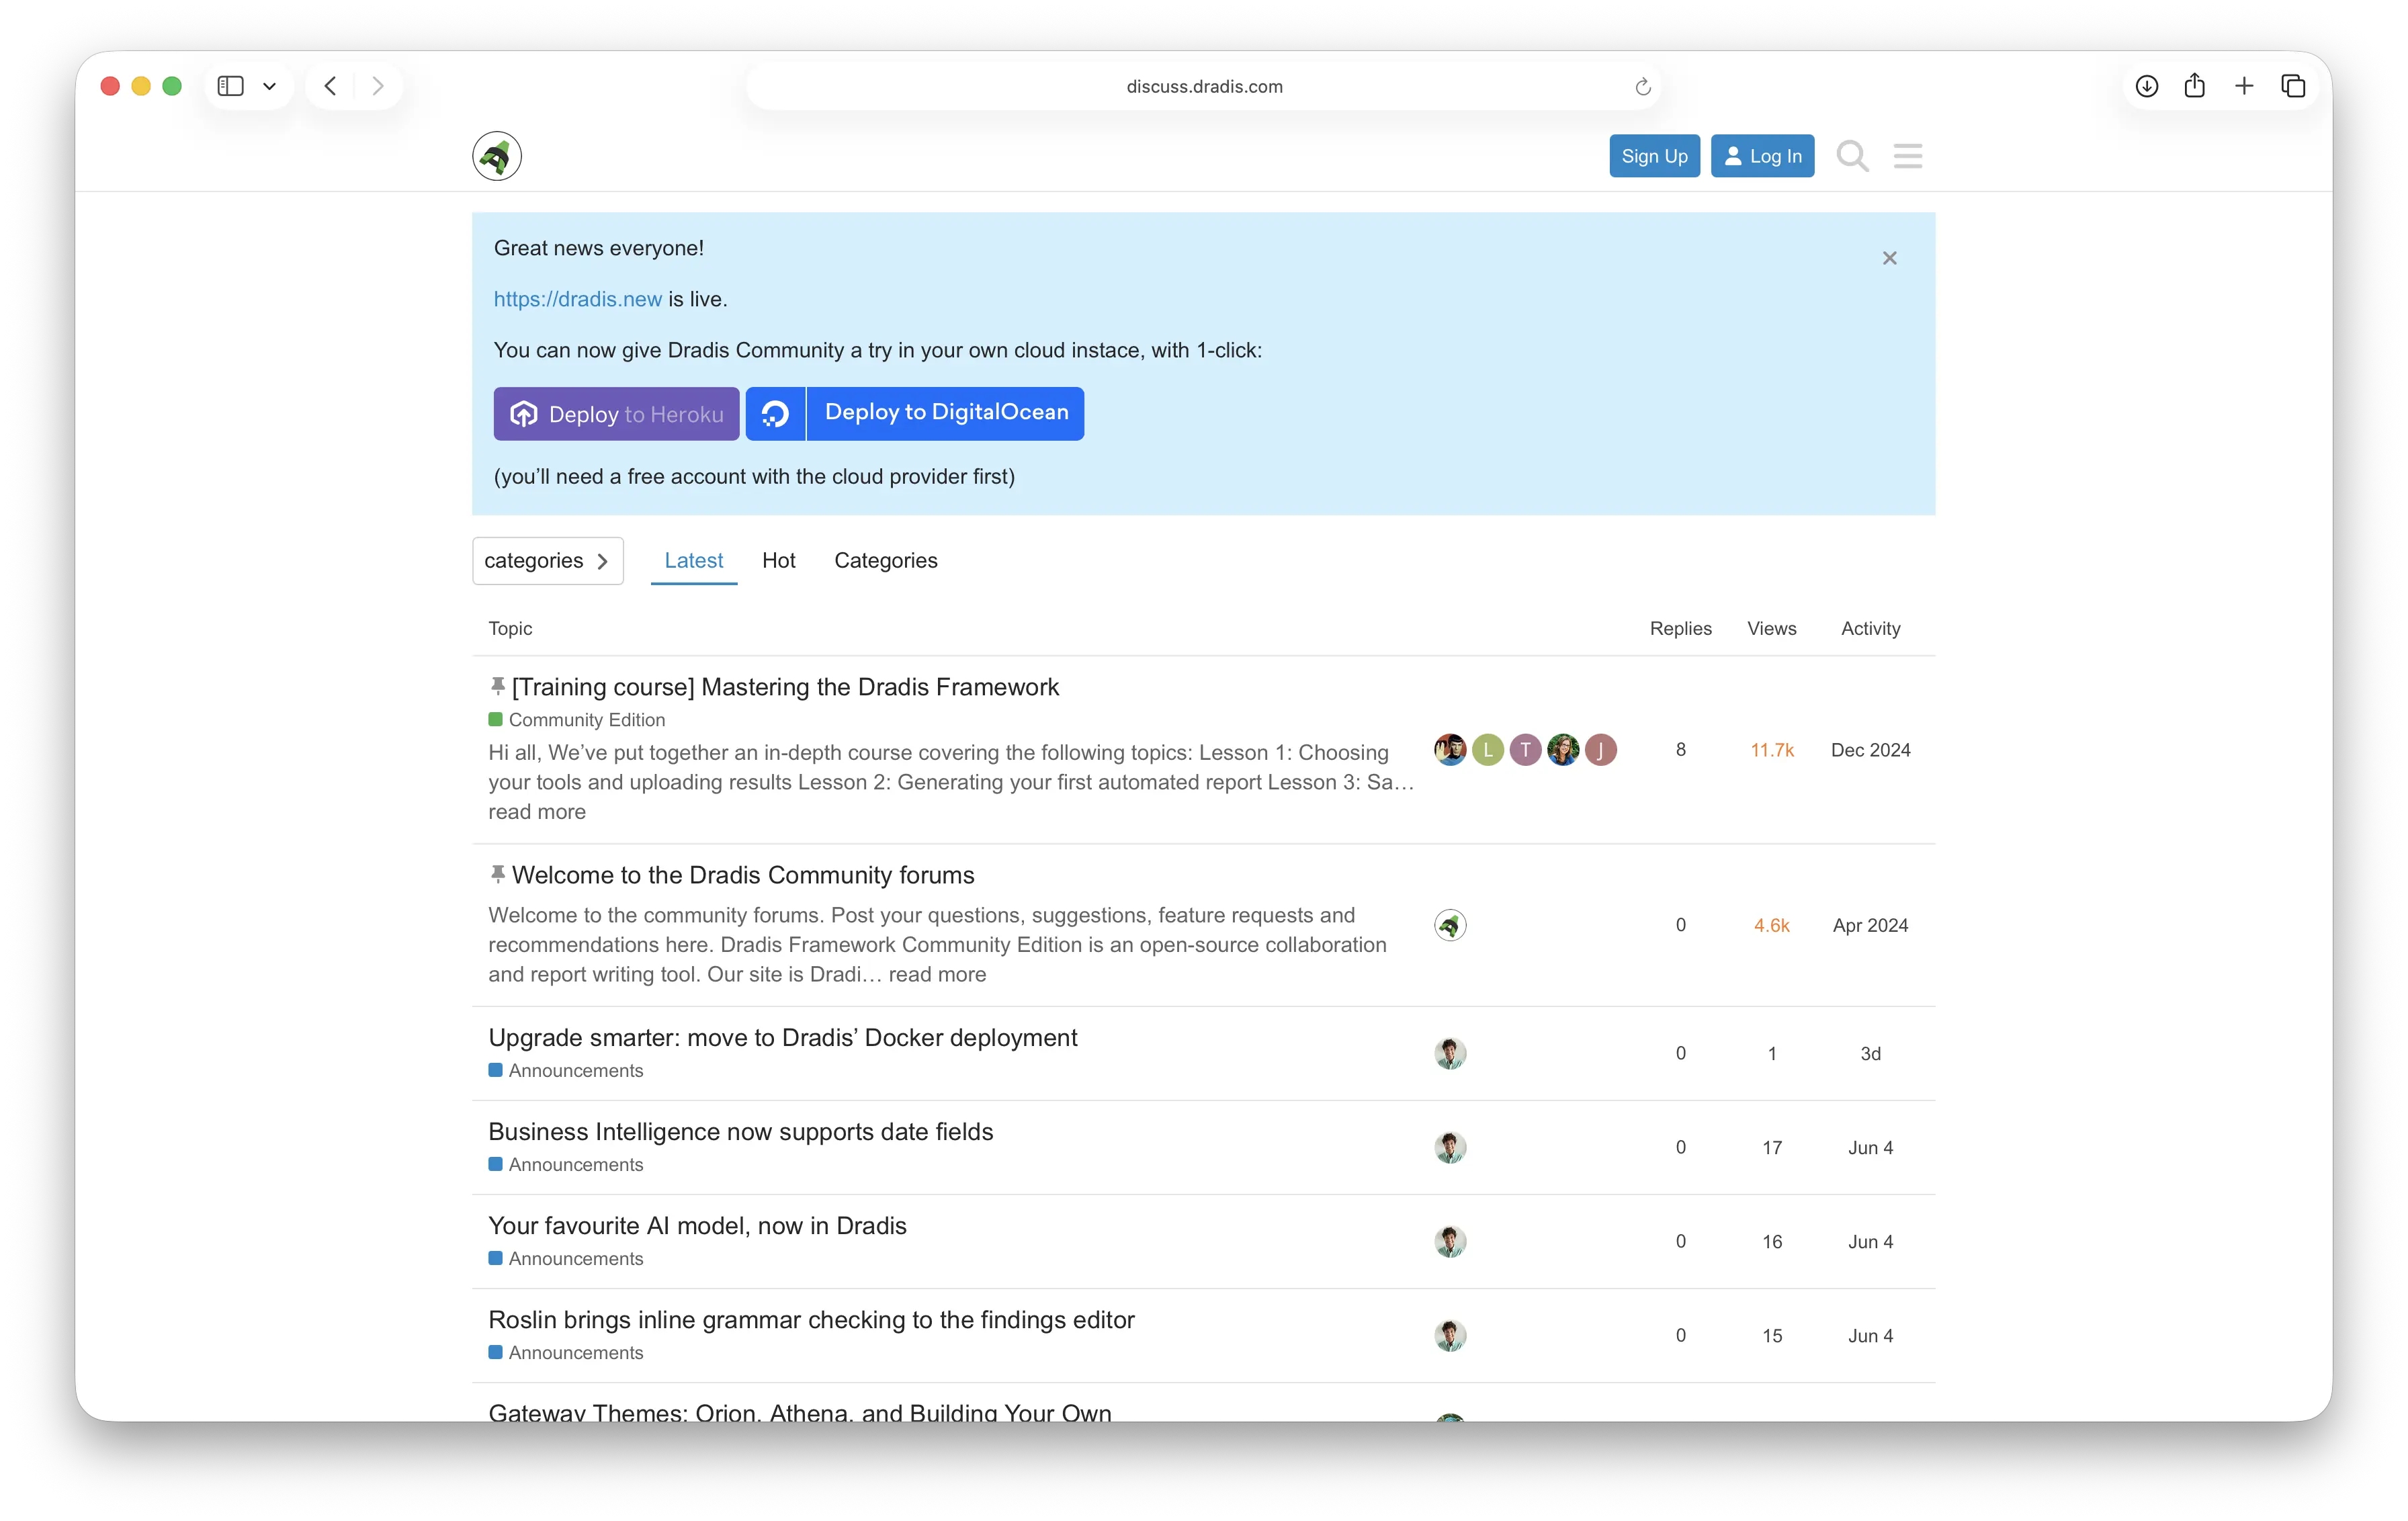Screen dimensions: 2408x1521
Task: Open Roslin inline grammar checking topic
Action: tap(811, 1320)
